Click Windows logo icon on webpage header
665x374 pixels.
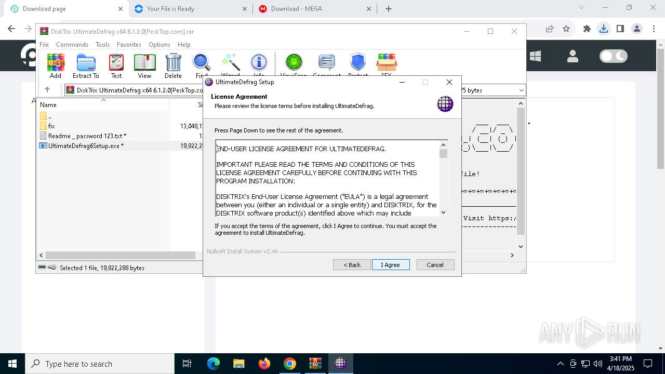[536, 56]
